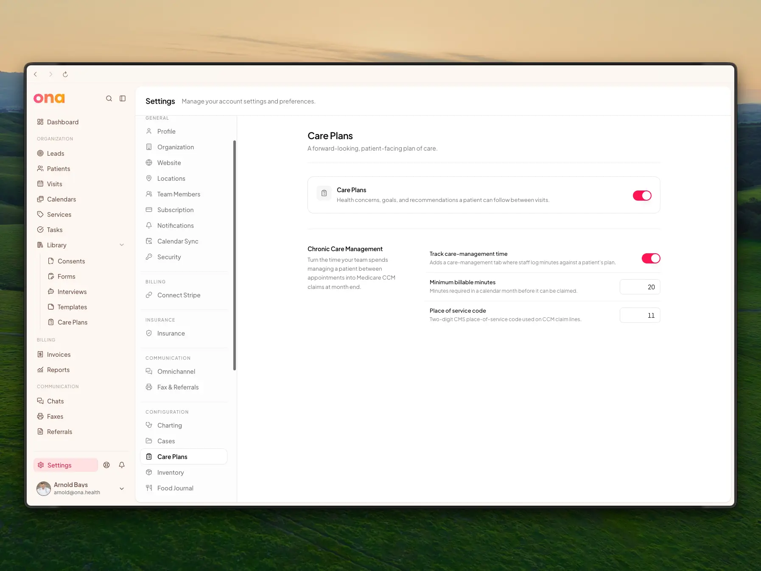Open Services in the sidebar
Screen dimensions: 761x571
click(x=81, y=215)
